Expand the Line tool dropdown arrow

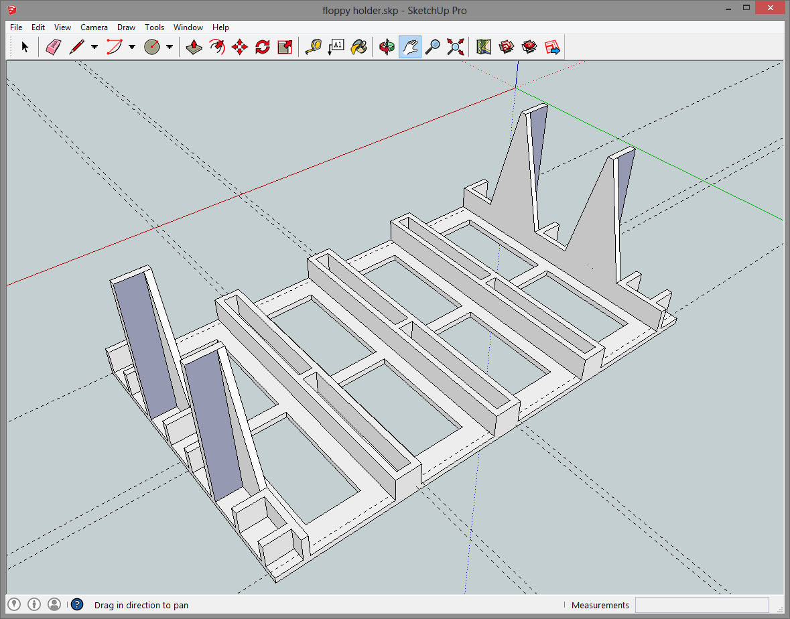click(94, 47)
